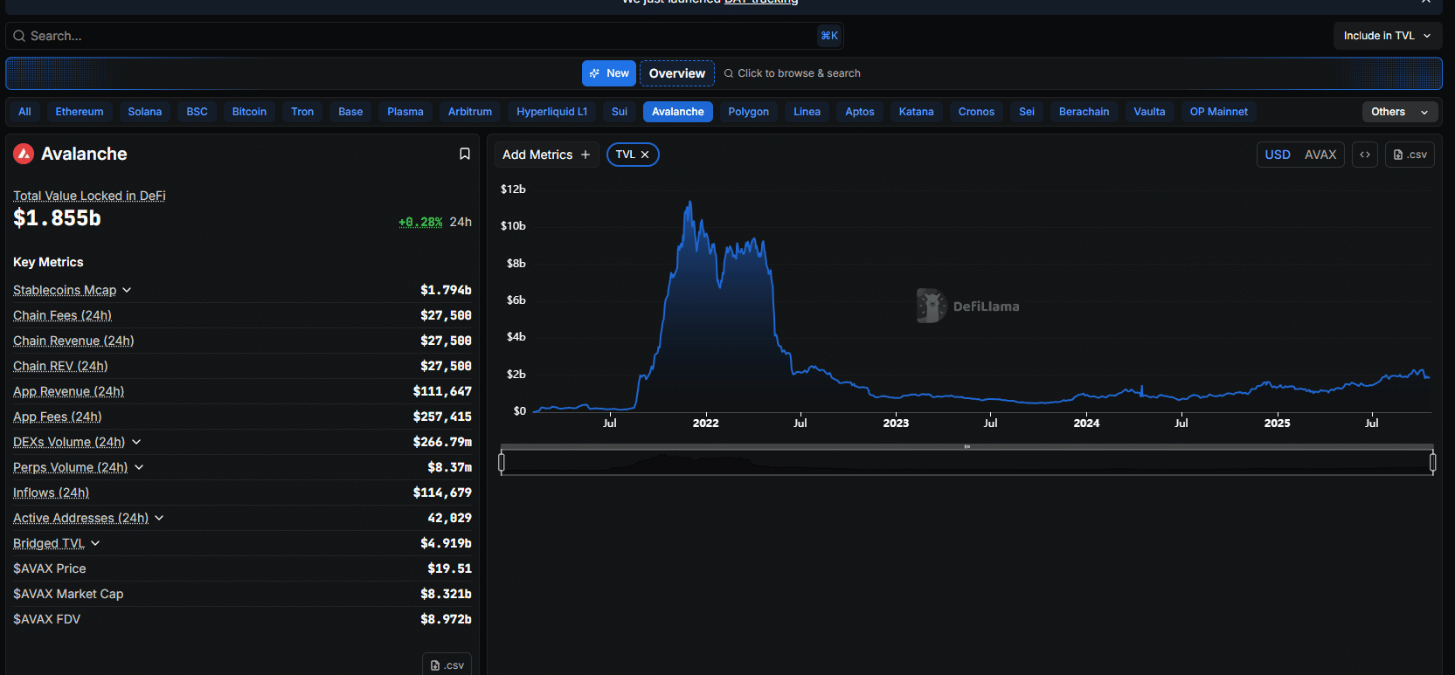Screen dimensions: 1455x675
Task: Select the Aptos chain tab
Action: [860, 112]
